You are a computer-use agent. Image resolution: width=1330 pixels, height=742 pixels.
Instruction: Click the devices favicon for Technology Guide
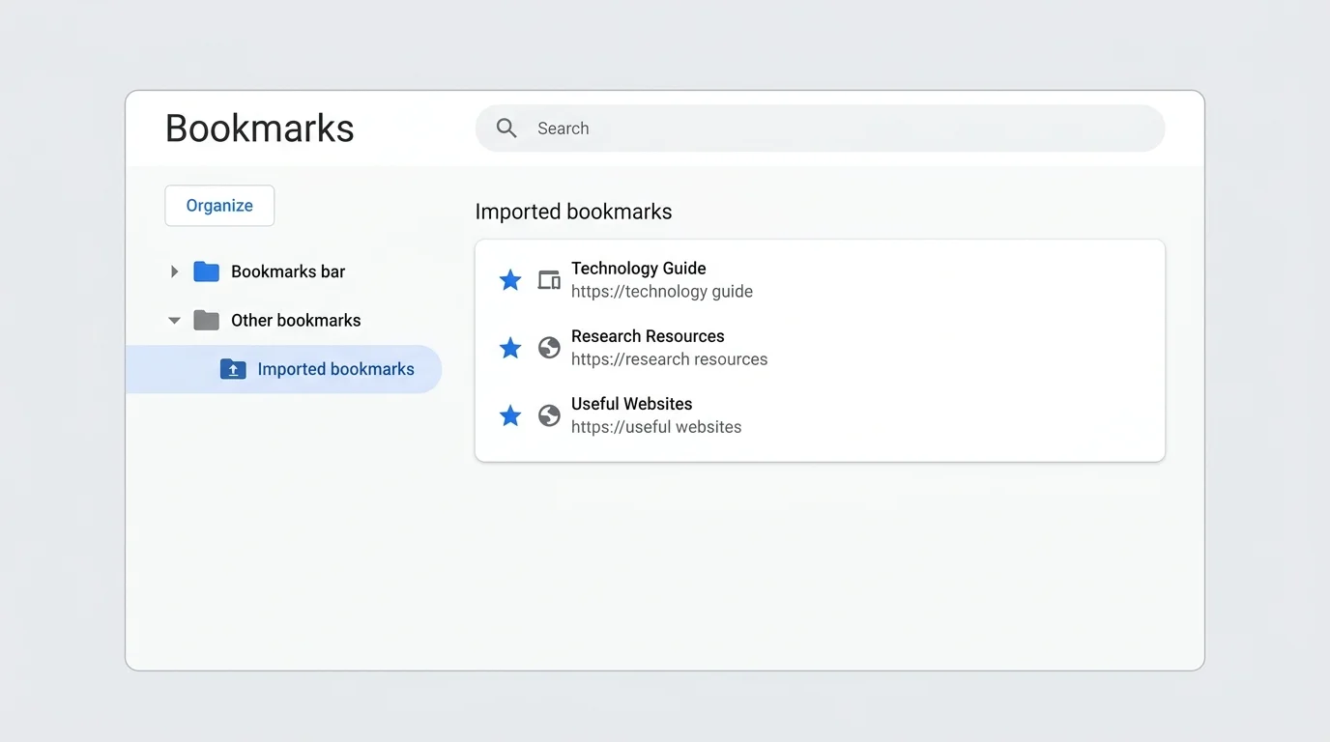point(549,280)
